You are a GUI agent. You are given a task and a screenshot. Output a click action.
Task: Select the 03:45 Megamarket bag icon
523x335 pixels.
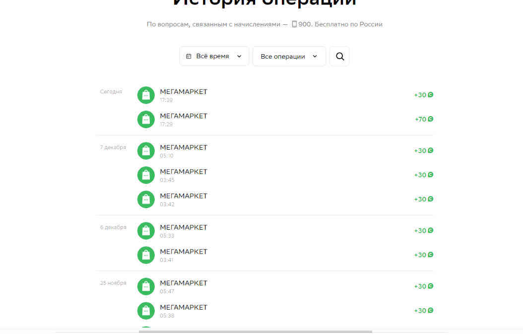(146, 175)
